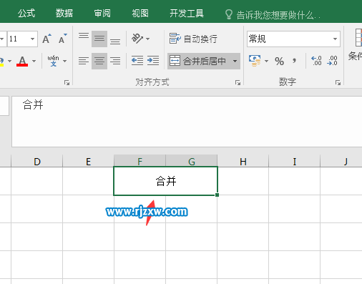The height and width of the screenshot is (284, 362).
Task: Click the 合并后居中 button
Action: 198,61
